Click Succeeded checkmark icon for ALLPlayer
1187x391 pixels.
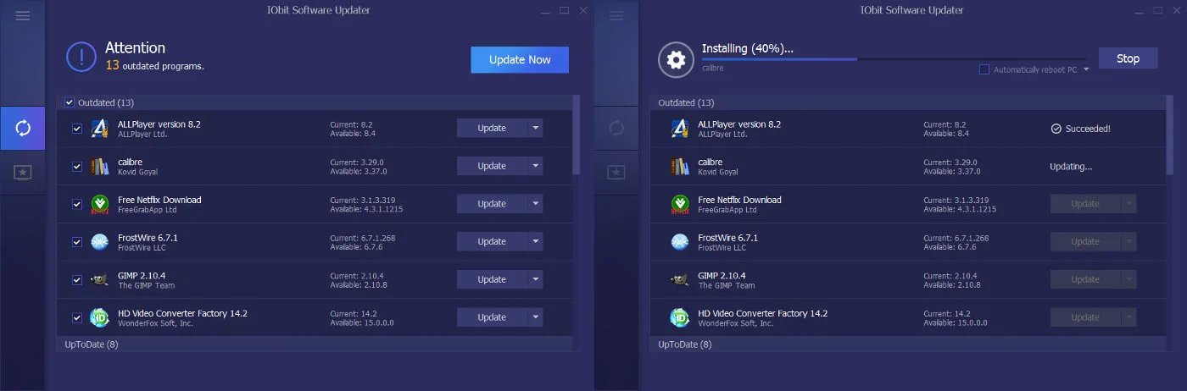[1056, 129]
